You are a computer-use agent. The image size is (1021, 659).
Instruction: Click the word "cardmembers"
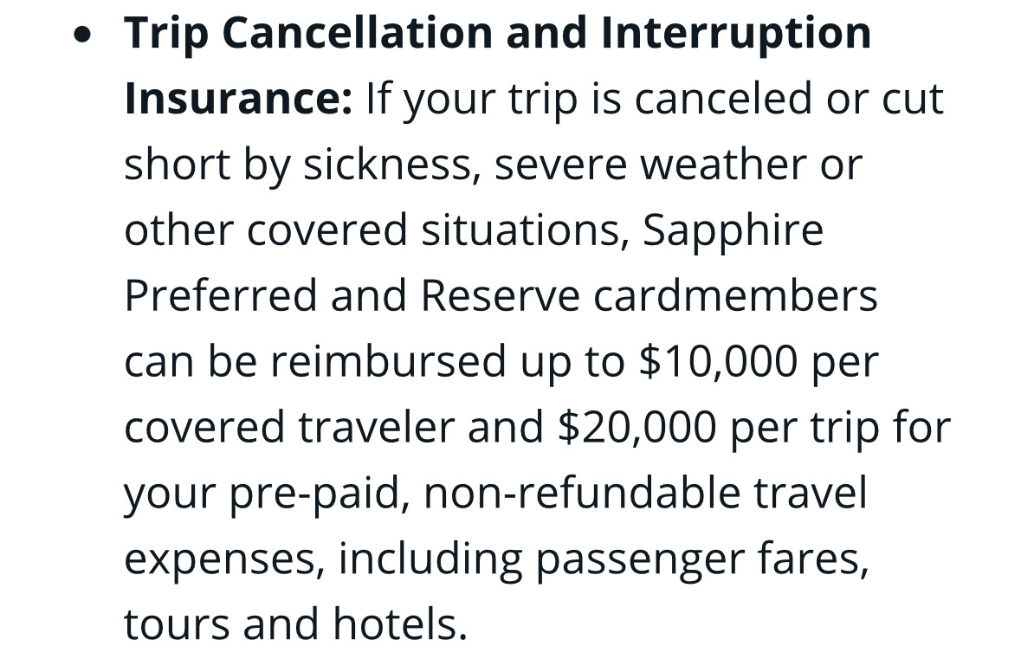735,296
